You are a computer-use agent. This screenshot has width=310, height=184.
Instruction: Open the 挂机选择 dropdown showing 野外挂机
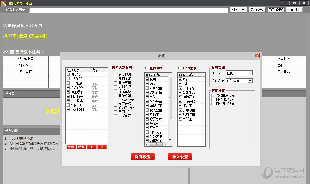250,81
